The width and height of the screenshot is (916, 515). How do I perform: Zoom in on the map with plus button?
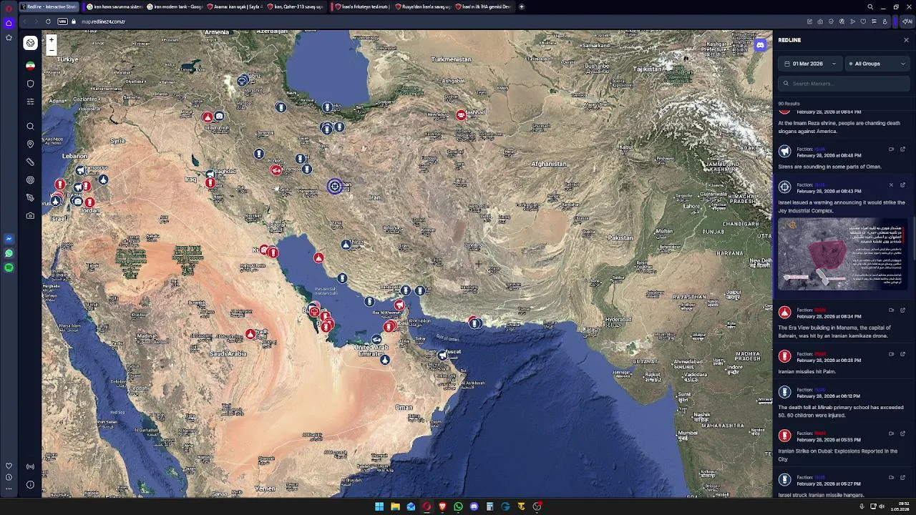click(x=51, y=41)
